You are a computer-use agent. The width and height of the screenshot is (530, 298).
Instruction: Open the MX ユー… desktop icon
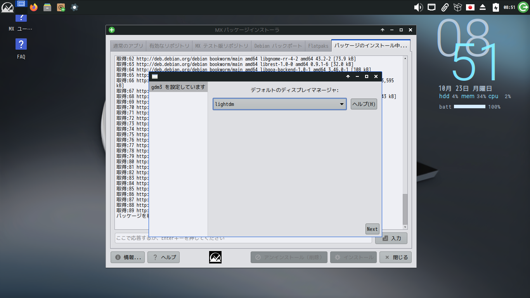pyautogui.click(x=21, y=23)
